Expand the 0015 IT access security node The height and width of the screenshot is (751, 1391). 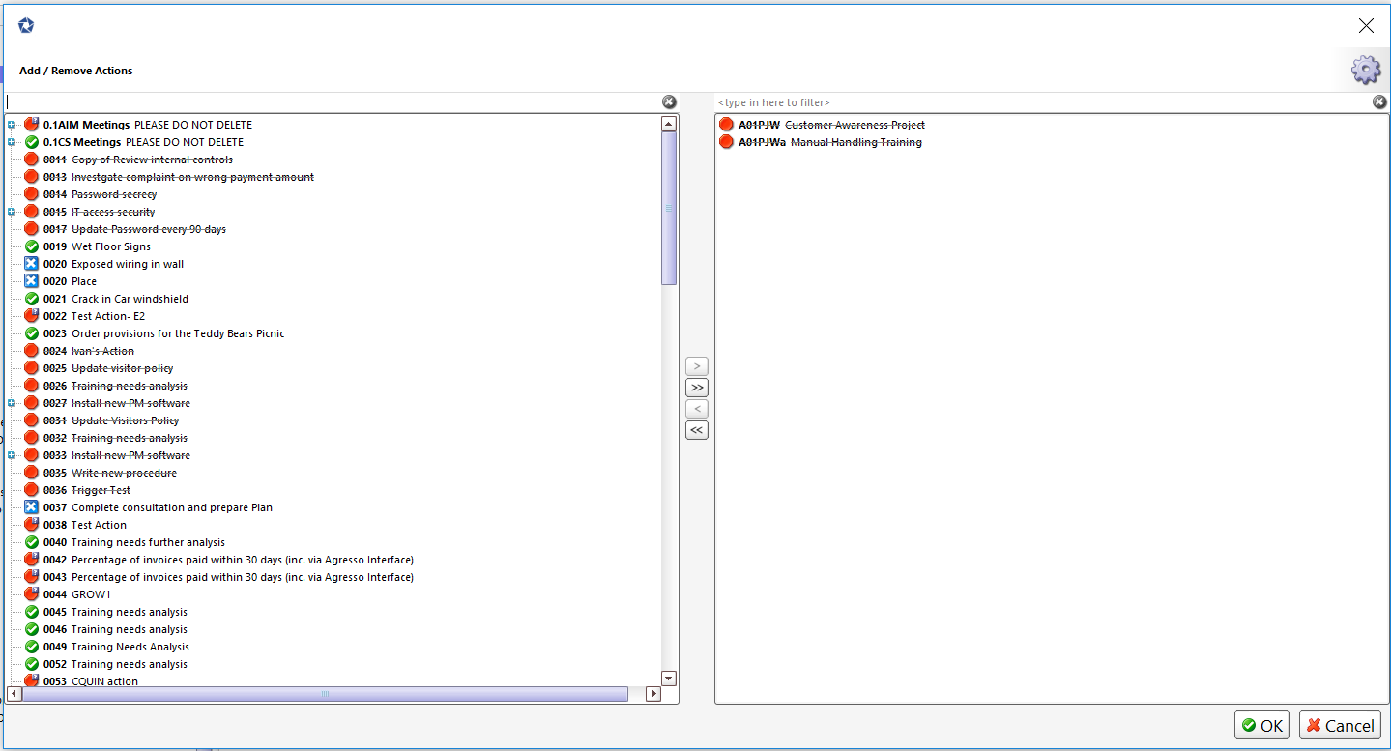12,212
